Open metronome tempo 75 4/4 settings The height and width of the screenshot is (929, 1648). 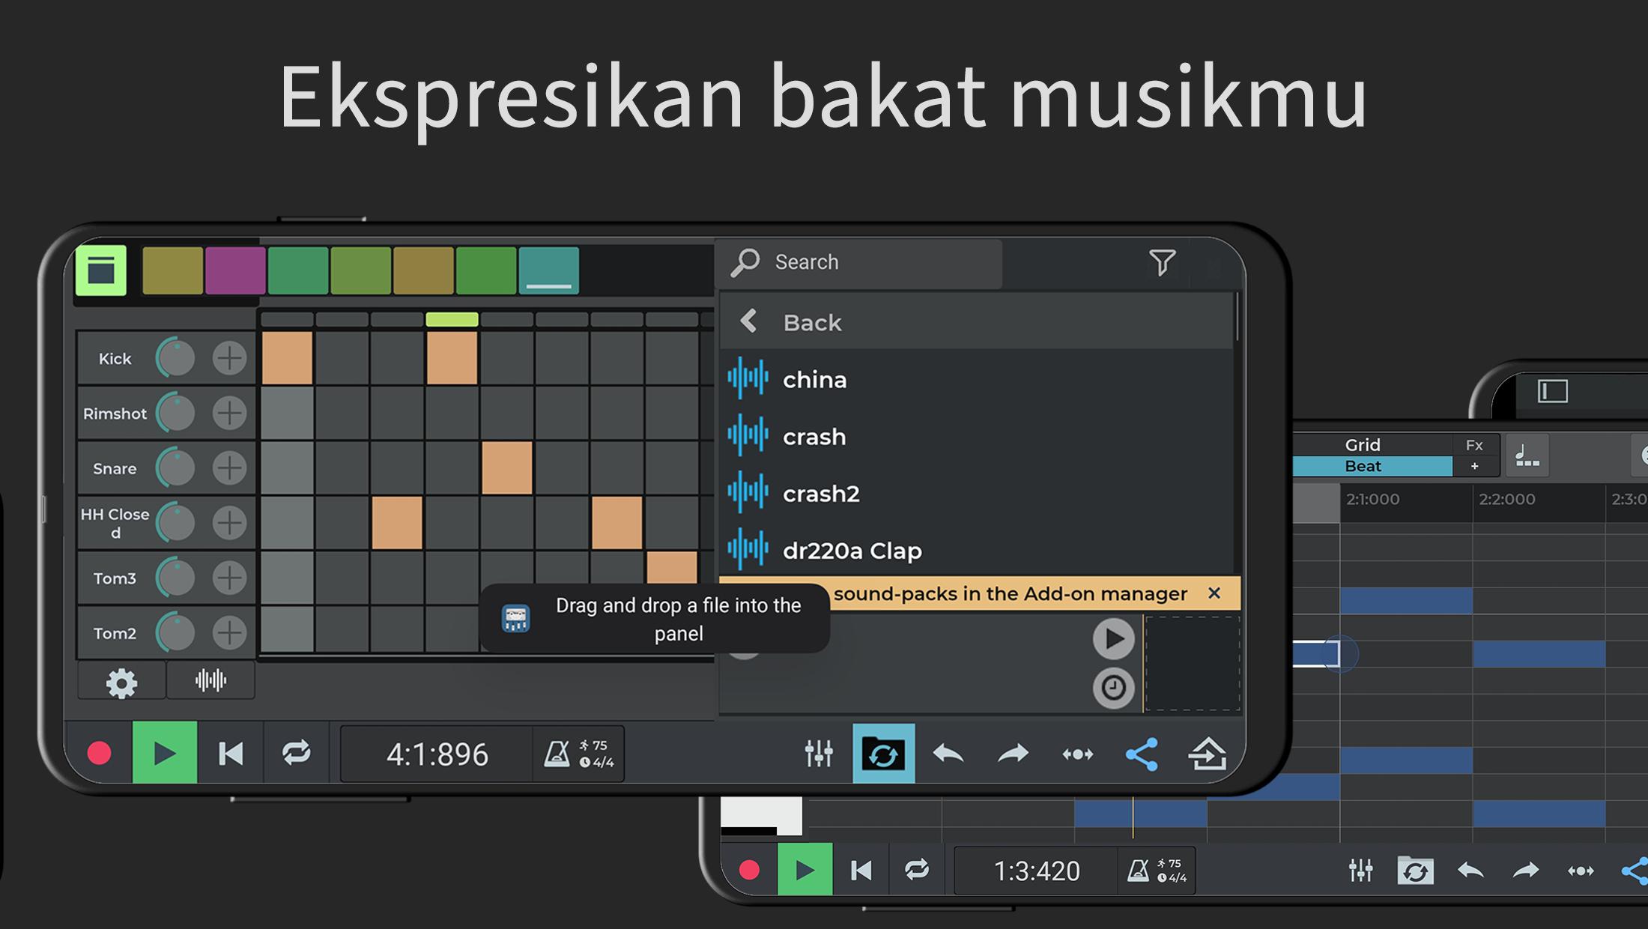(x=578, y=754)
